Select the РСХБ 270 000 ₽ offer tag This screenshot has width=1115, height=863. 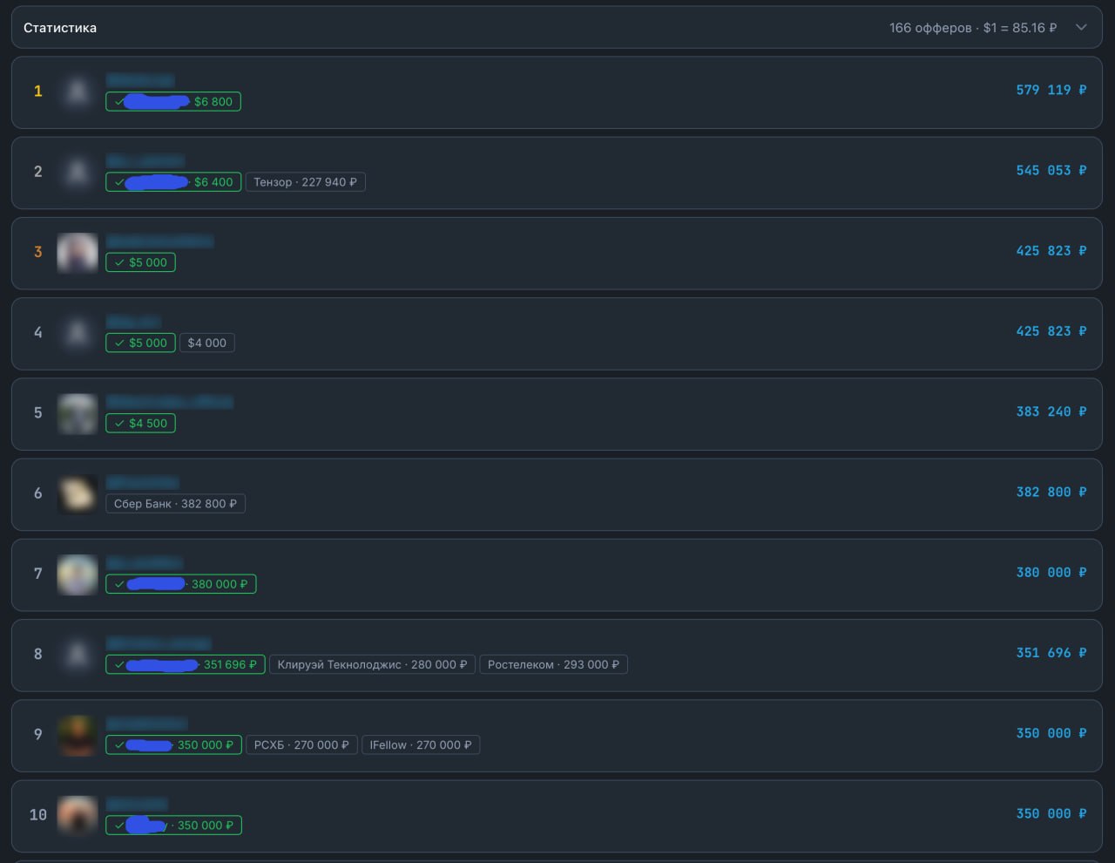click(301, 745)
